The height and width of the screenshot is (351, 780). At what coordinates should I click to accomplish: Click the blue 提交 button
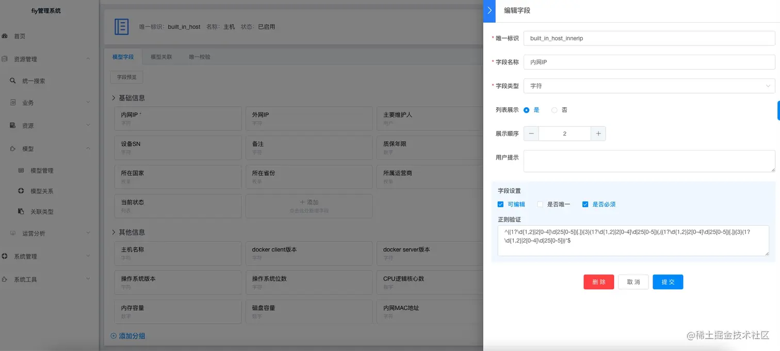coord(668,282)
